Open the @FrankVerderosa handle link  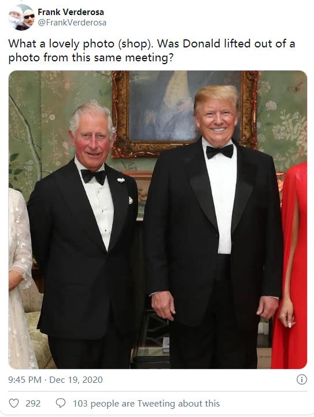click(x=72, y=23)
